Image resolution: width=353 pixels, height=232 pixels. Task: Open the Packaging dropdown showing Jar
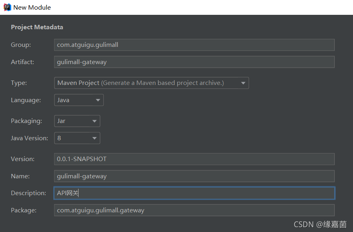coord(77,121)
